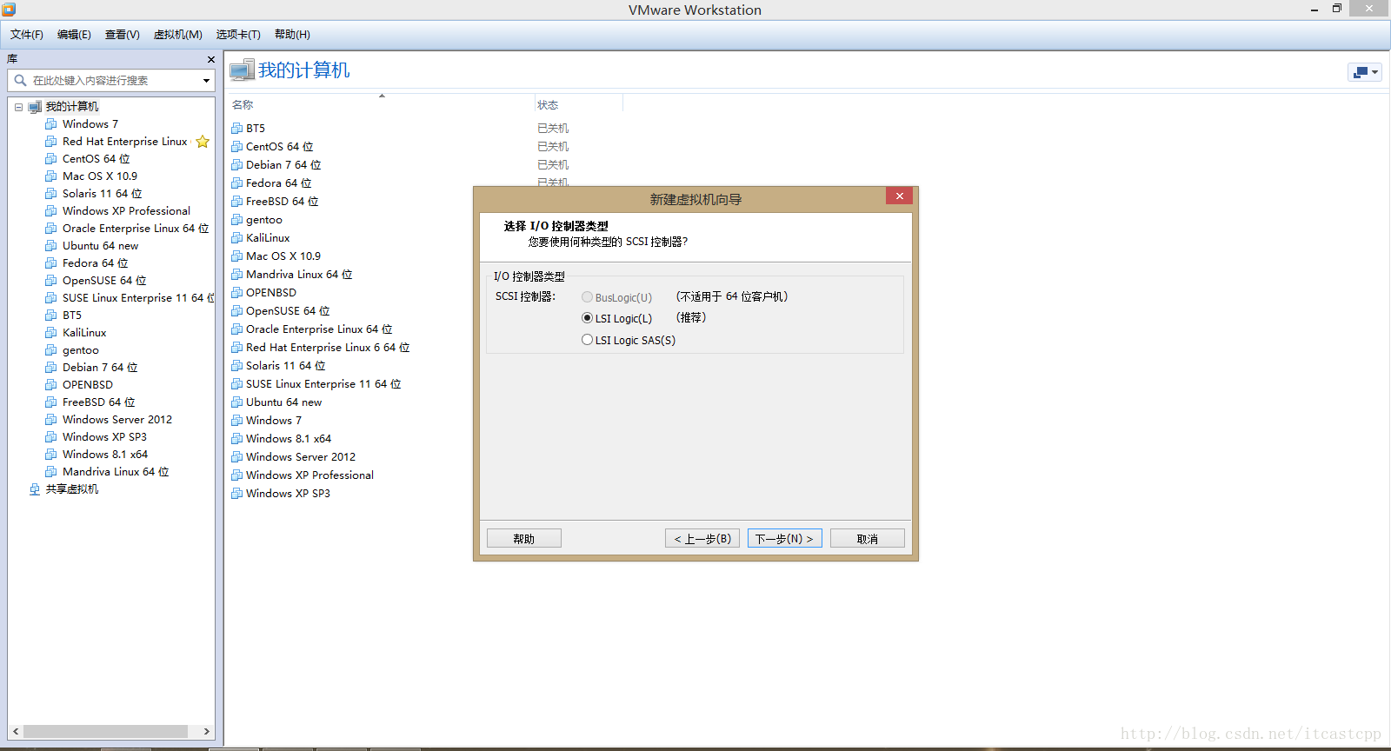Close the new VM wizard dialog
Screen dimensions: 1391x751
tap(900, 196)
